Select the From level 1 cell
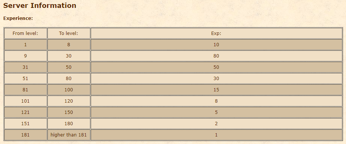The width and height of the screenshot is (346, 144). pyautogui.click(x=26, y=44)
